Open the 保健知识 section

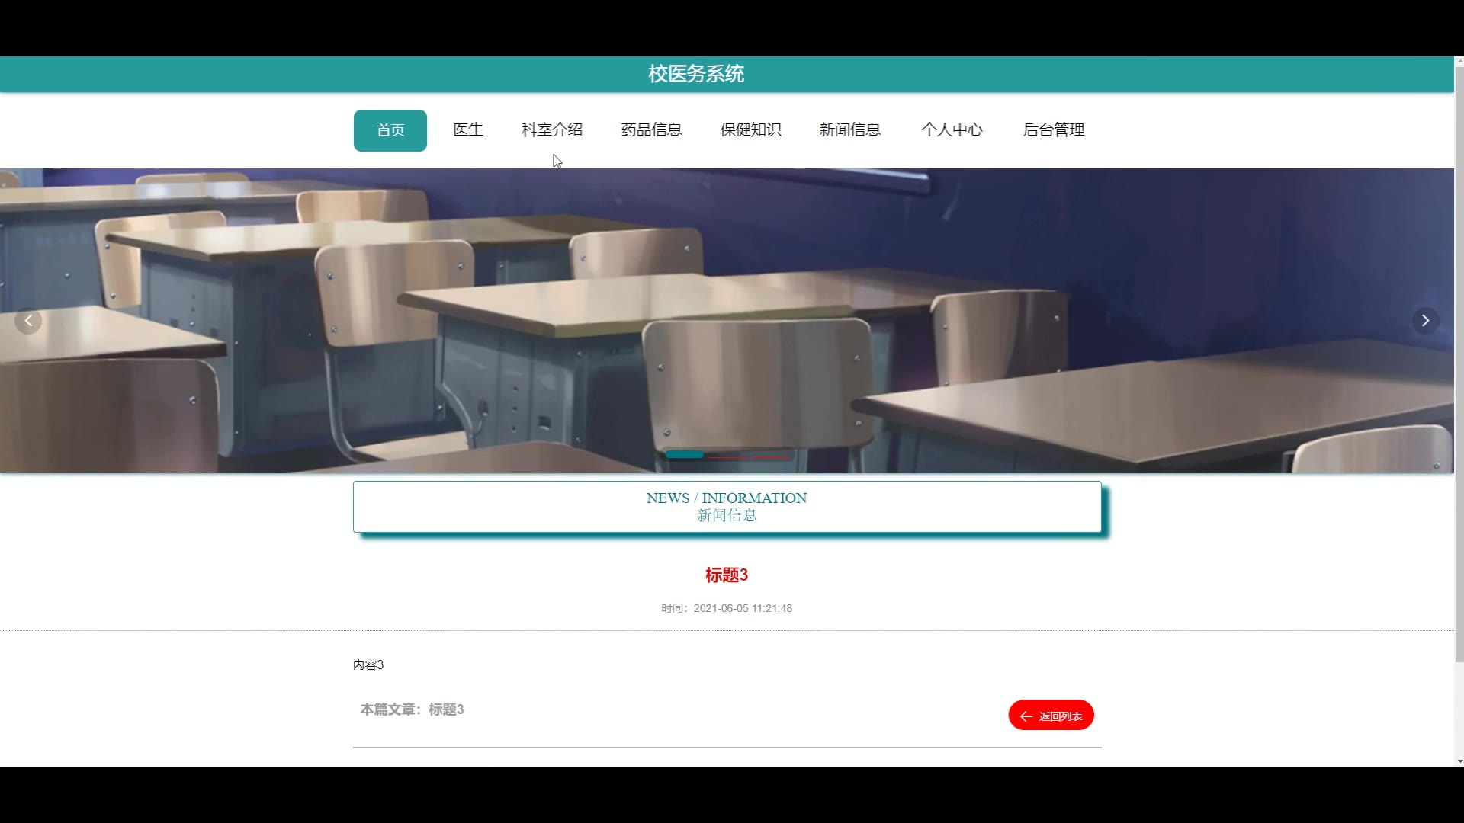(750, 130)
